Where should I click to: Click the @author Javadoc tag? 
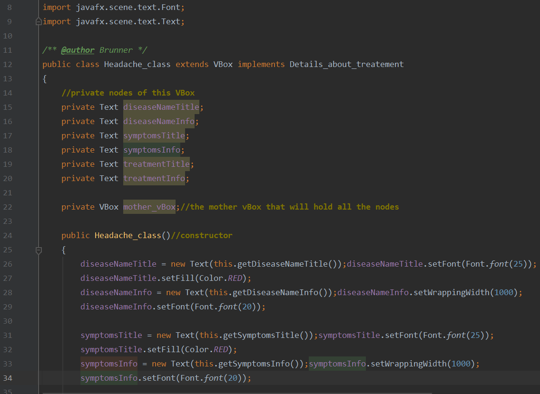[x=78, y=50]
